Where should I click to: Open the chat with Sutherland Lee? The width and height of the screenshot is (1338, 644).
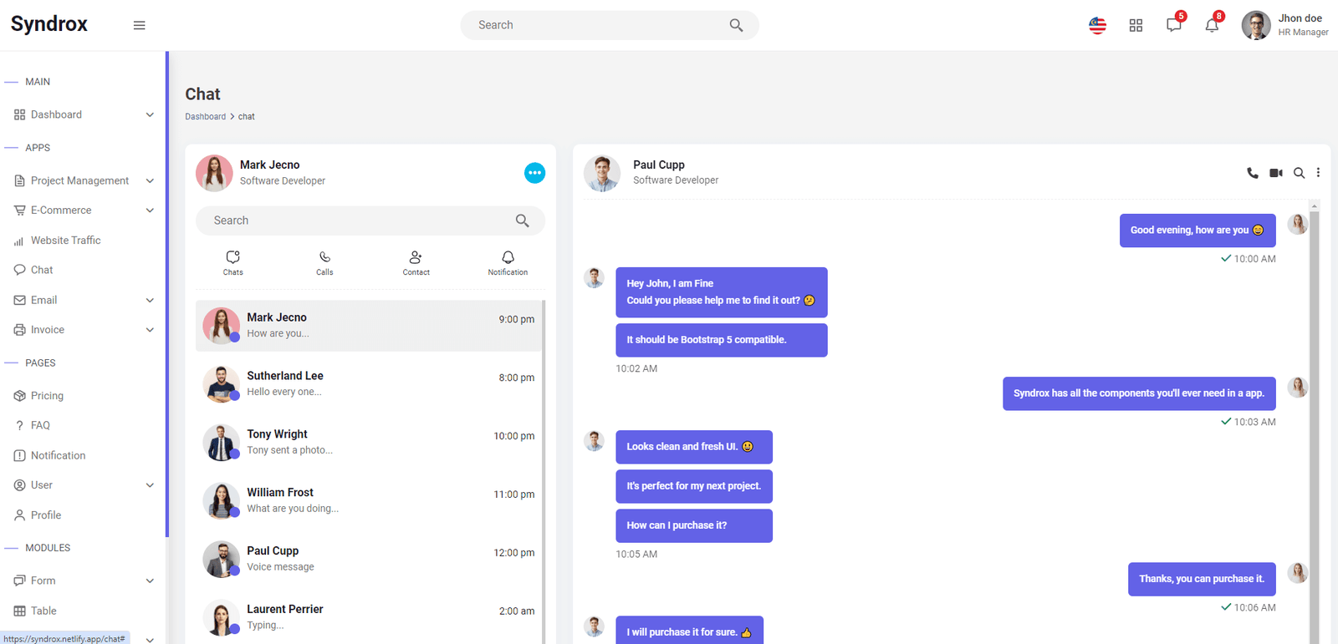pyautogui.click(x=369, y=384)
